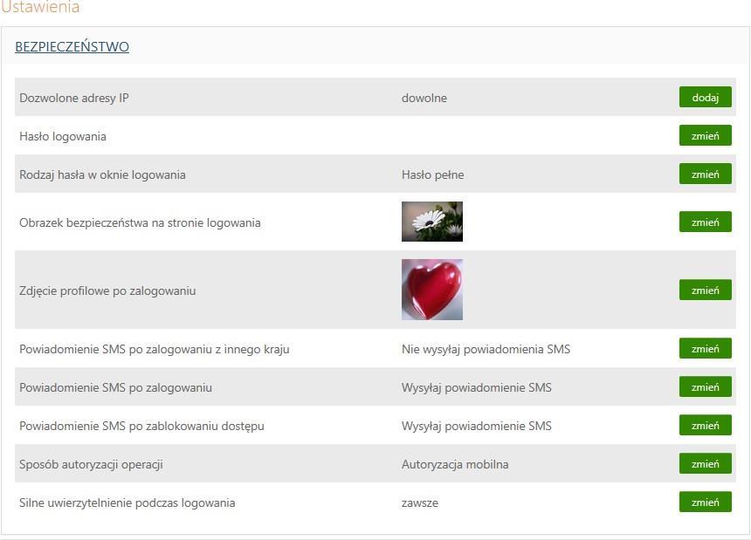Select the daisy flower security image

coord(432,222)
